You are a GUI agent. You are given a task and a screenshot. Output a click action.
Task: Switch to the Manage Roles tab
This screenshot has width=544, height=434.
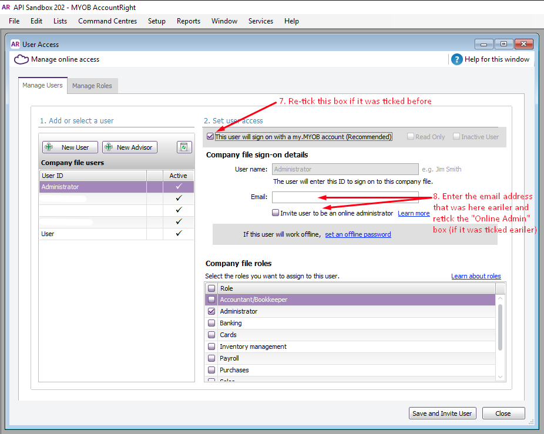[92, 86]
